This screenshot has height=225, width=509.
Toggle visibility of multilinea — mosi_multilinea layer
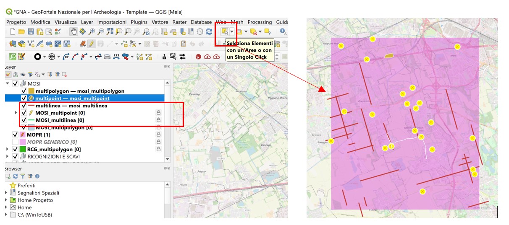point(24,106)
